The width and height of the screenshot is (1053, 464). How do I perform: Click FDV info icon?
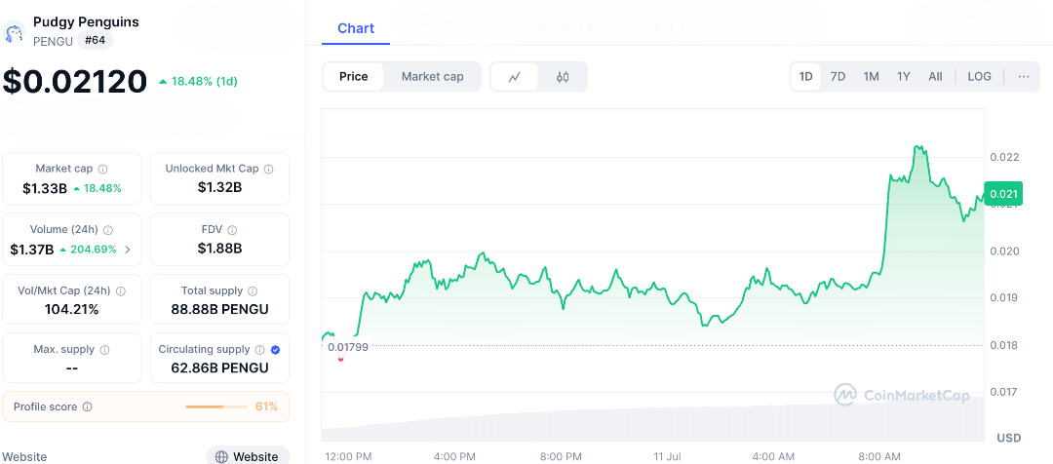pos(233,230)
